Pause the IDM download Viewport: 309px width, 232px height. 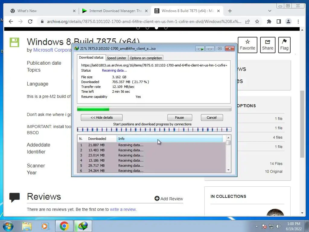coord(180,118)
